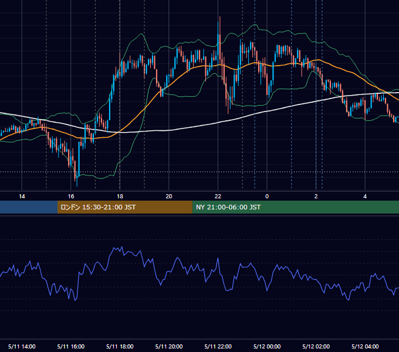Image resolution: width=399 pixels, height=352 pixels.
Task: Select the NY 21:00-06:00 JST session bar
Action: (x=295, y=207)
